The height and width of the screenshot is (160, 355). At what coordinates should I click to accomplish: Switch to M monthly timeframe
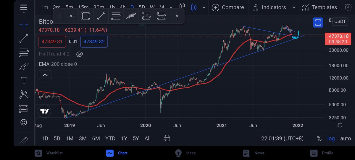tap(162, 7)
